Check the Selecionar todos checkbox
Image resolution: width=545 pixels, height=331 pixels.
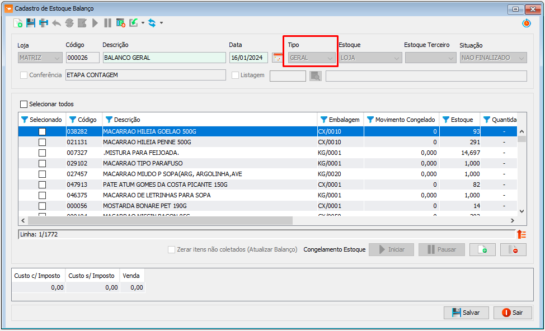tap(24, 104)
